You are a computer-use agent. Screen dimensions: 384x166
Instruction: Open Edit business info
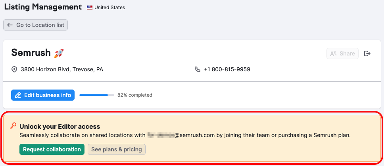(47, 95)
